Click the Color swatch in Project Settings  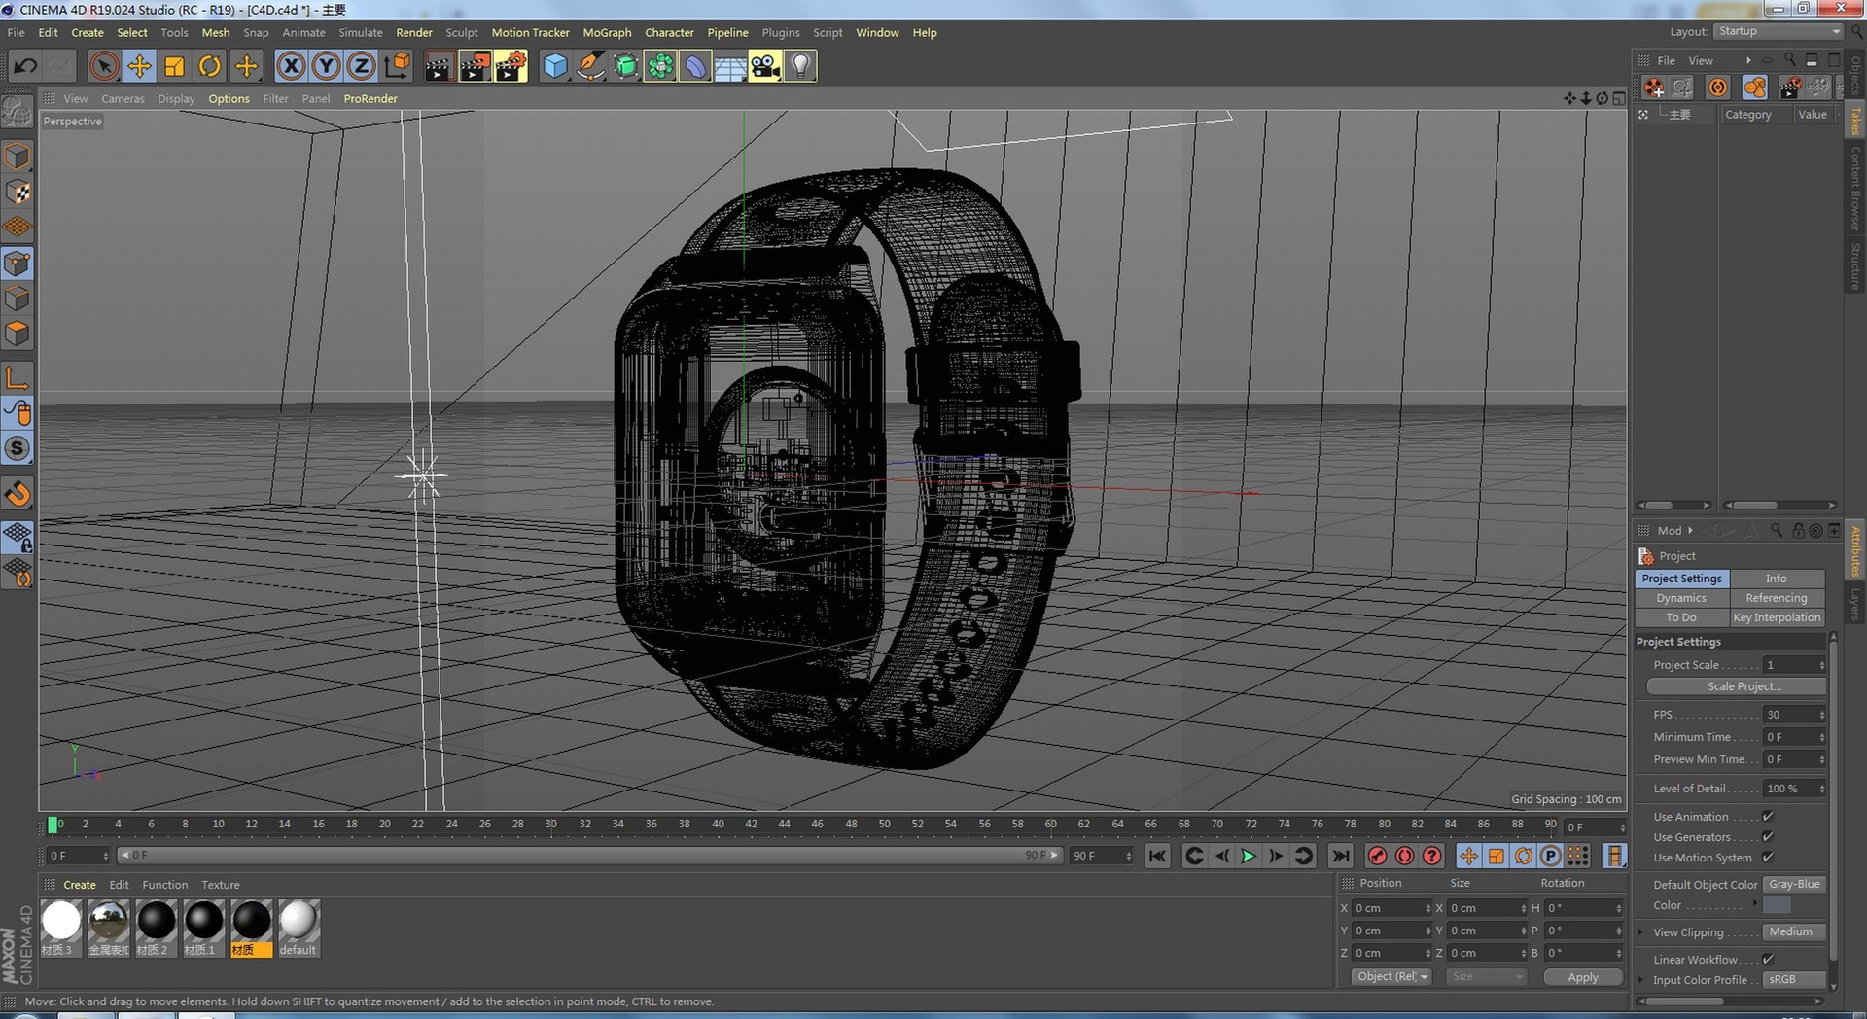1777,905
